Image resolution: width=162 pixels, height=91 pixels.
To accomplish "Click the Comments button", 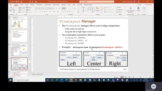I will (148, 5).
